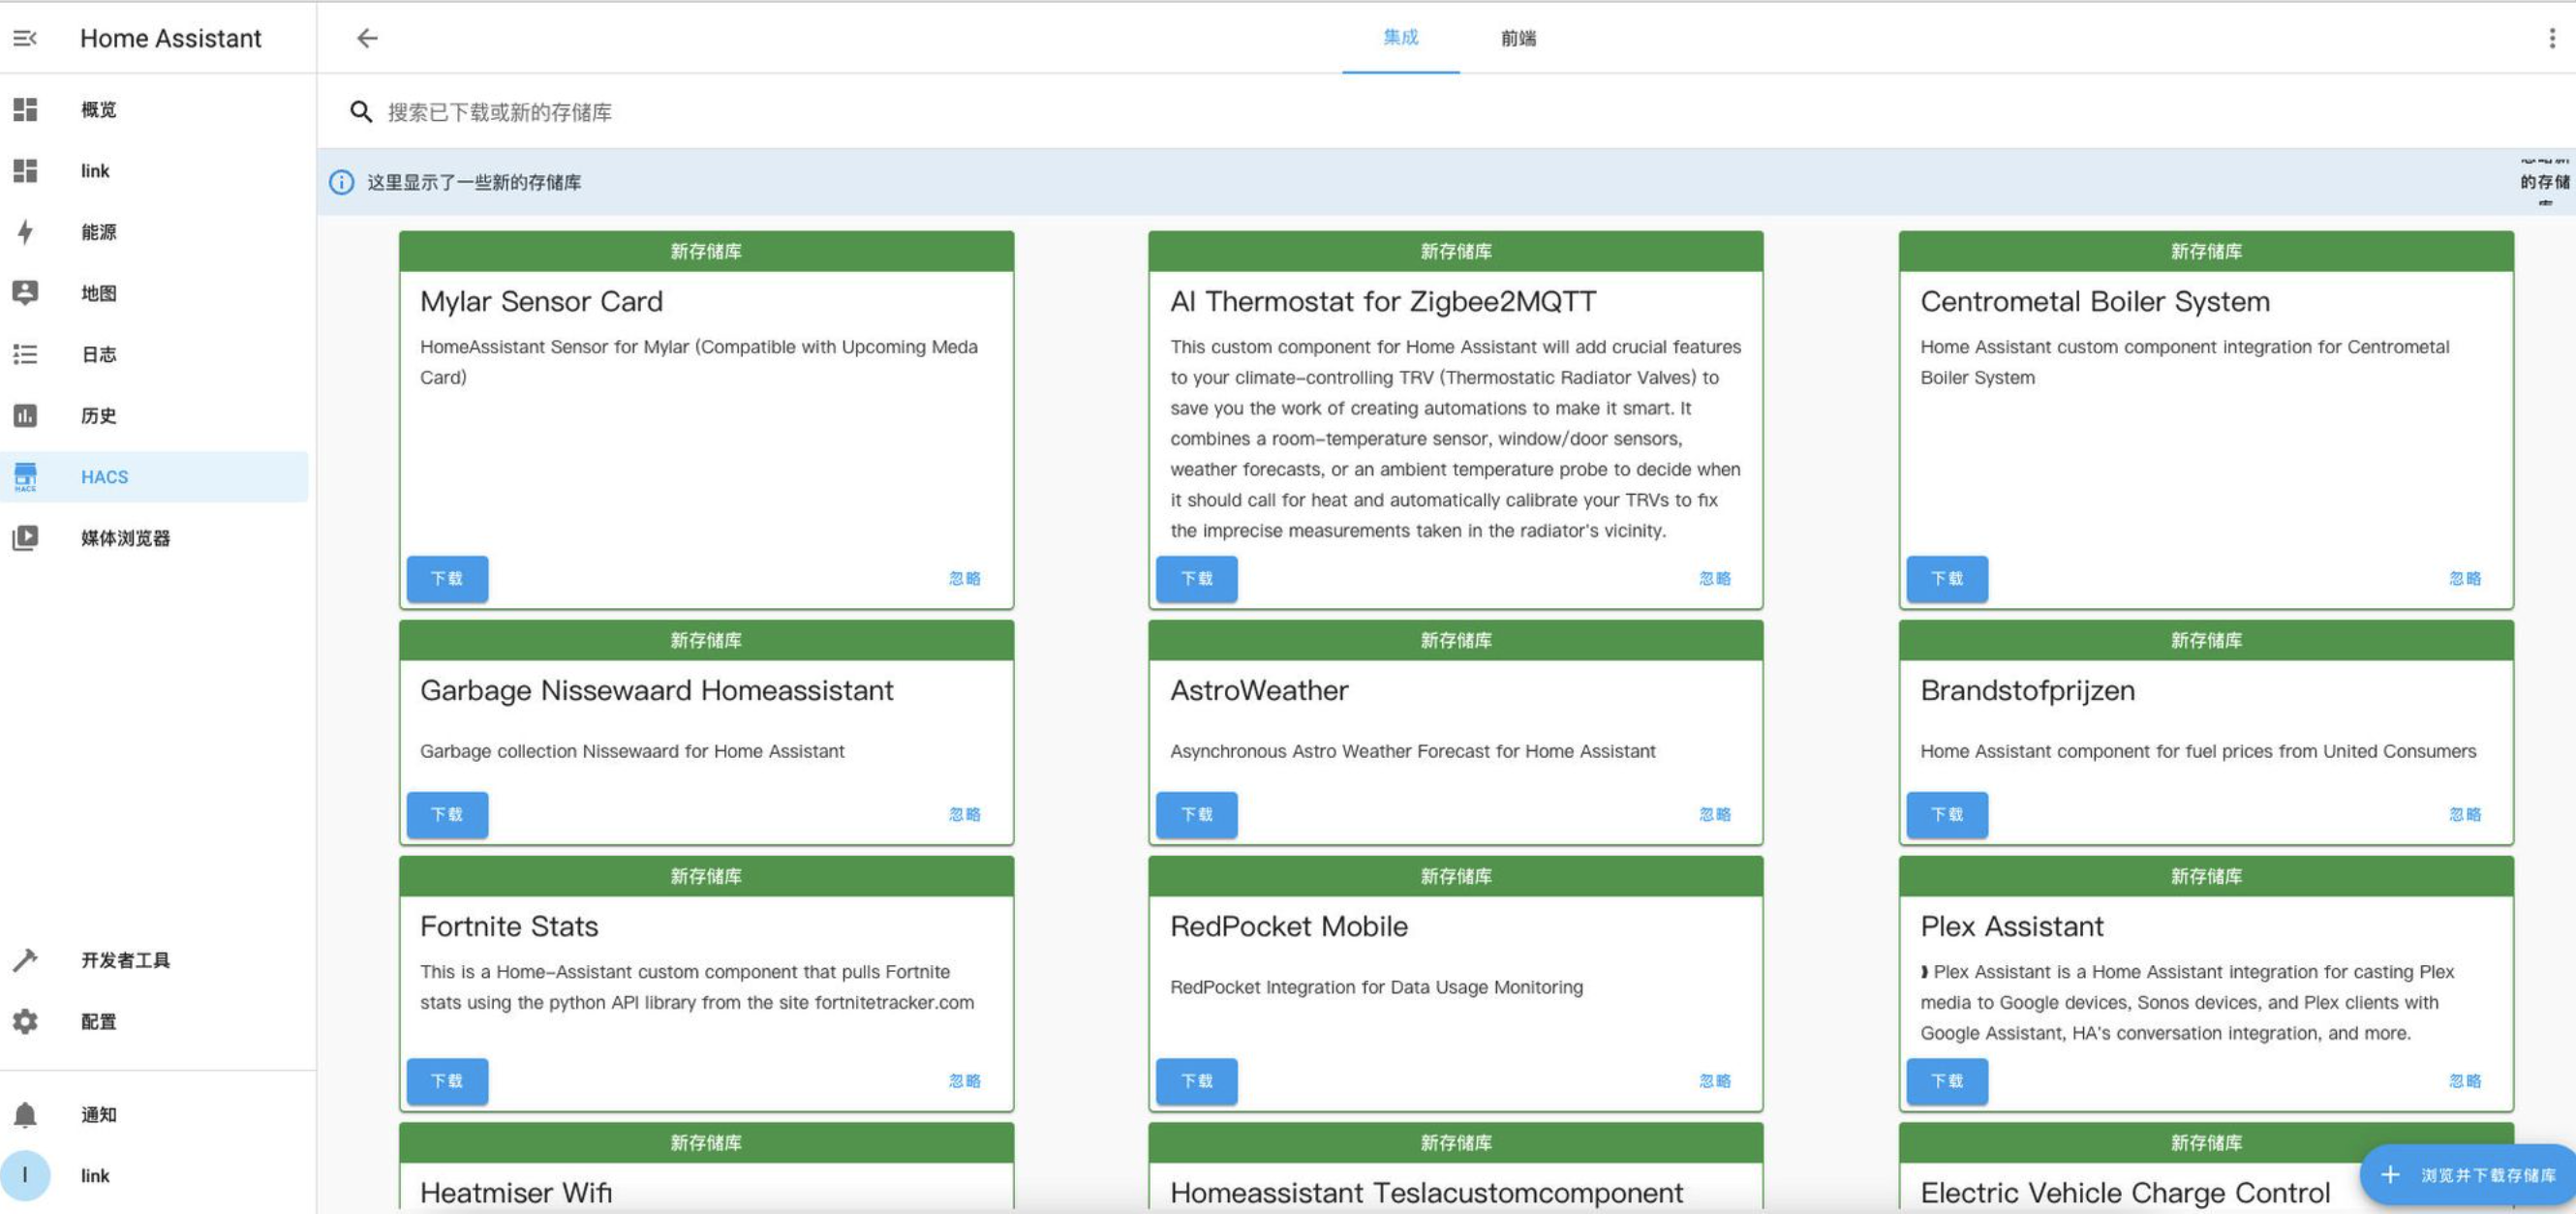
Task: Click the 地图 map icon
Action: click(x=25, y=293)
